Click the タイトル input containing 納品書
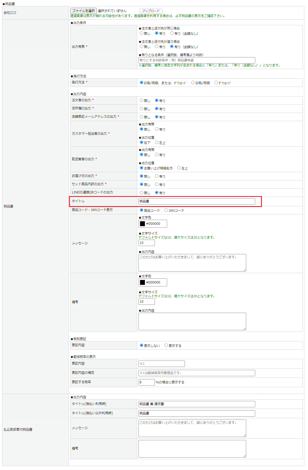 pyautogui.click(x=197, y=201)
